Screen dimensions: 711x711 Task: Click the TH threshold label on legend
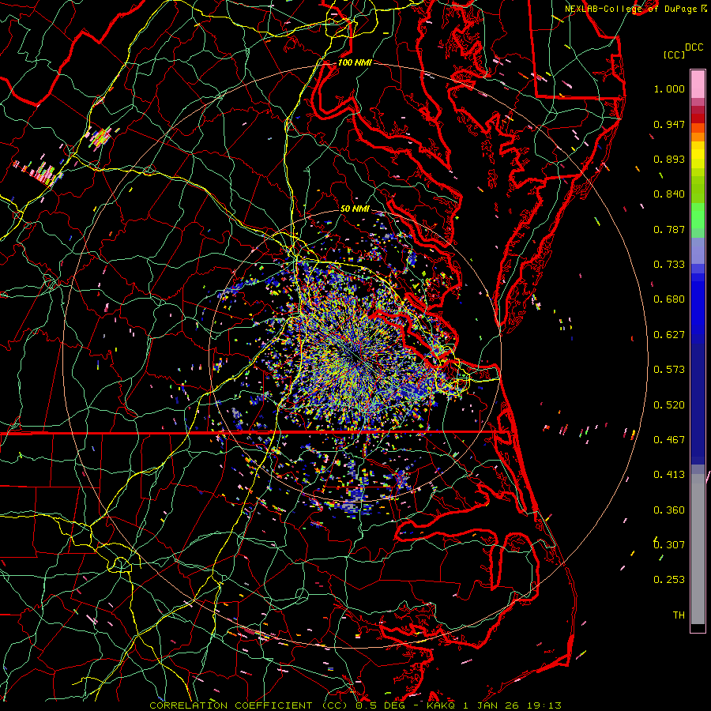click(x=679, y=615)
